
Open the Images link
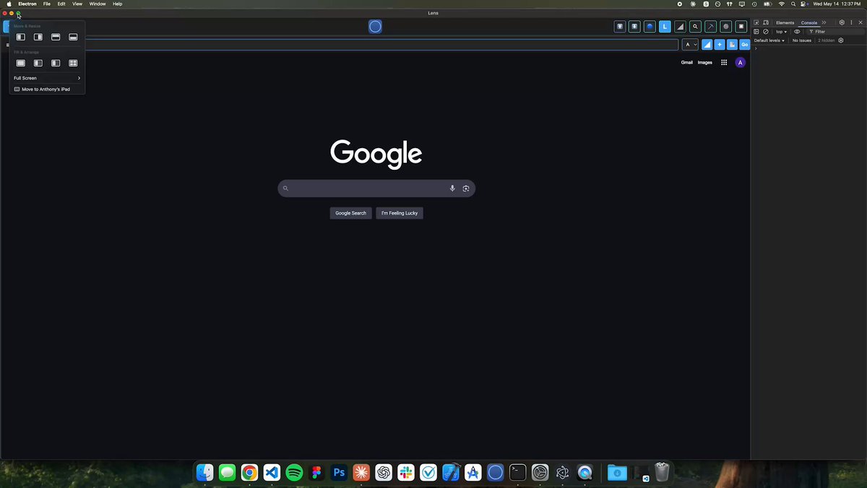(704, 62)
